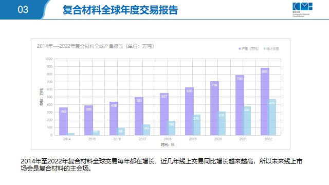Image resolution: width=329 pixels, height=185 pixels.
Task: Click the 2016 blue bar labeled 98
Action: (x=121, y=132)
